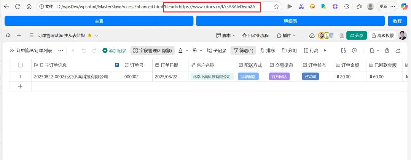Viewport: 411px width, 160px height.
Task: Click the 同城配送 tag
Action: [248, 77]
